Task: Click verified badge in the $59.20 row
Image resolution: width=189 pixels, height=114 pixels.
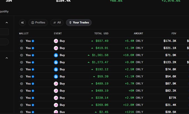Action: click(x=33, y=77)
